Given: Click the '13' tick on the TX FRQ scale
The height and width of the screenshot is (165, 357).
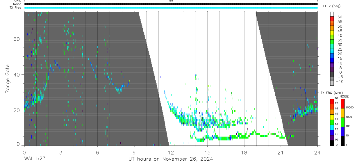Looking at the screenshot, I should pos(337,124).
